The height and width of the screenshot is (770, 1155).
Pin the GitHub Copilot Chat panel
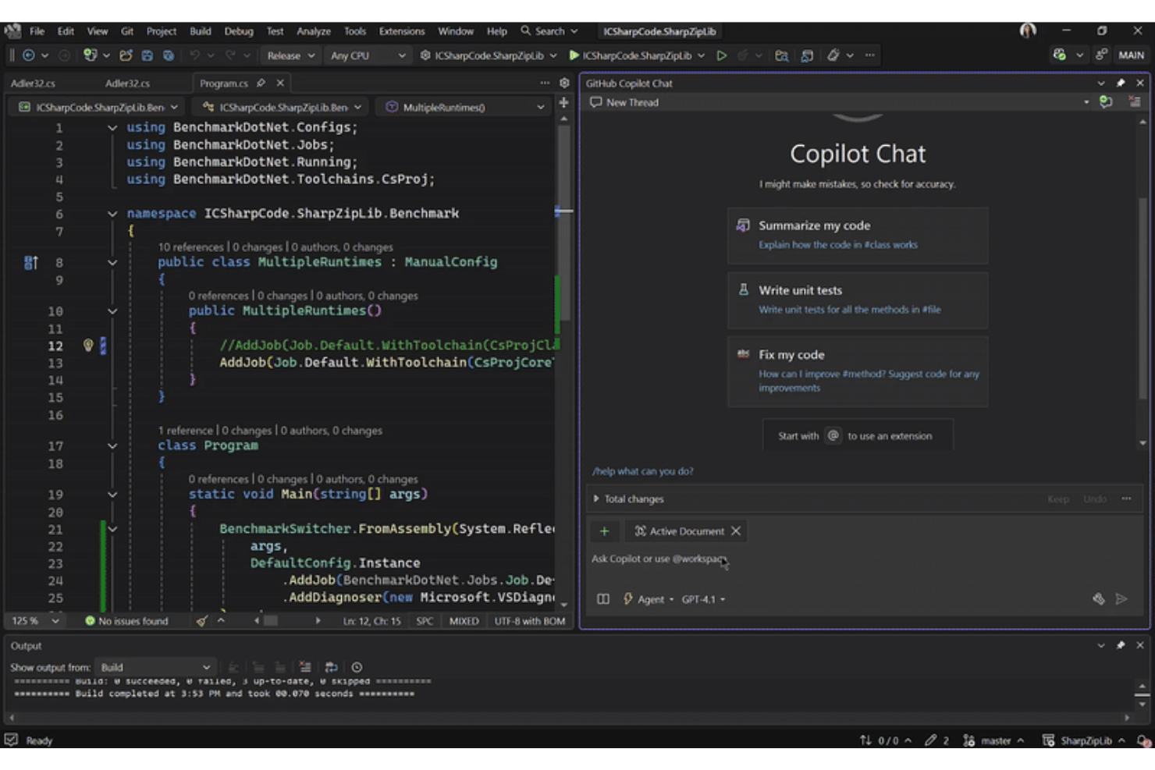click(x=1121, y=83)
